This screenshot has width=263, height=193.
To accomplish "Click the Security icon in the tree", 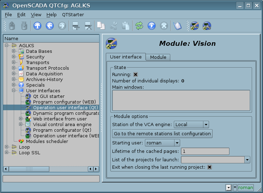I will tap(21, 57).
